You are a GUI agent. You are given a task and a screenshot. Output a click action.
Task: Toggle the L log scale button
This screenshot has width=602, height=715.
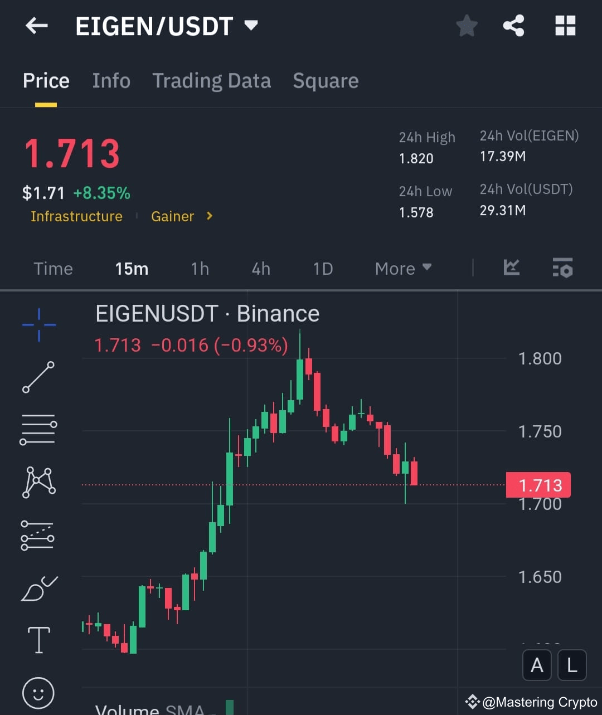pyautogui.click(x=572, y=665)
